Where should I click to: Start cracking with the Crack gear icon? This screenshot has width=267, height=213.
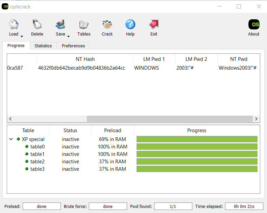pos(107,24)
